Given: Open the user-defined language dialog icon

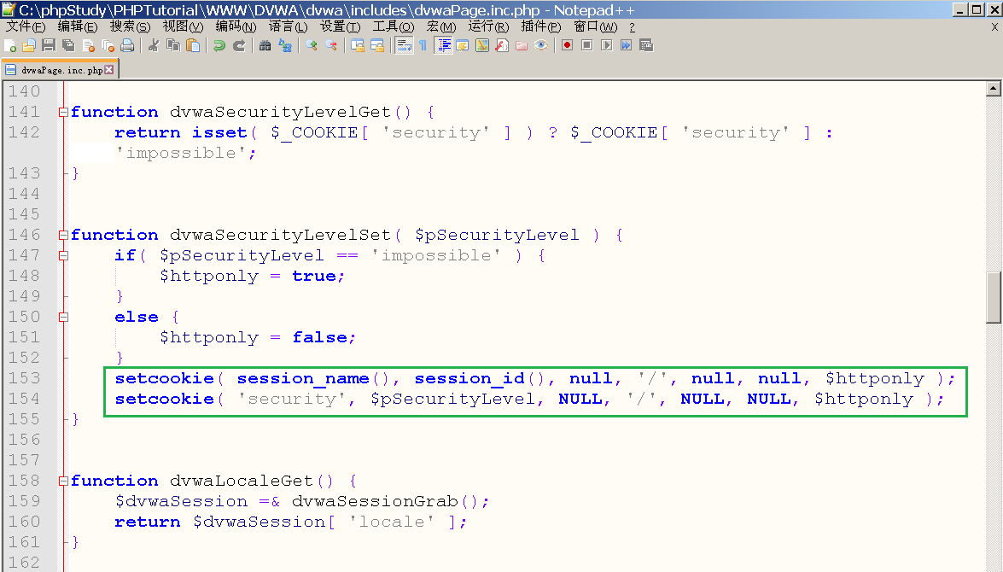Looking at the screenshot, I should click(463, 45).
